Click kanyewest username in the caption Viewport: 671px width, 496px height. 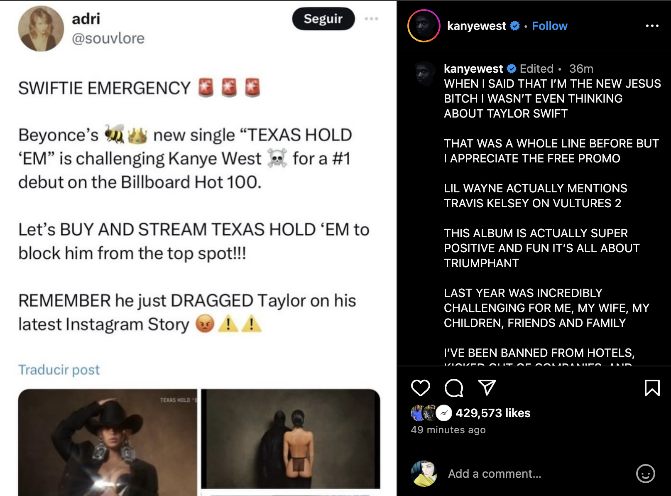coord(473,69)
